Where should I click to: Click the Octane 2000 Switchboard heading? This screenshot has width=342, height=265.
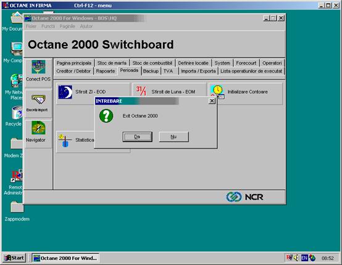101,44
